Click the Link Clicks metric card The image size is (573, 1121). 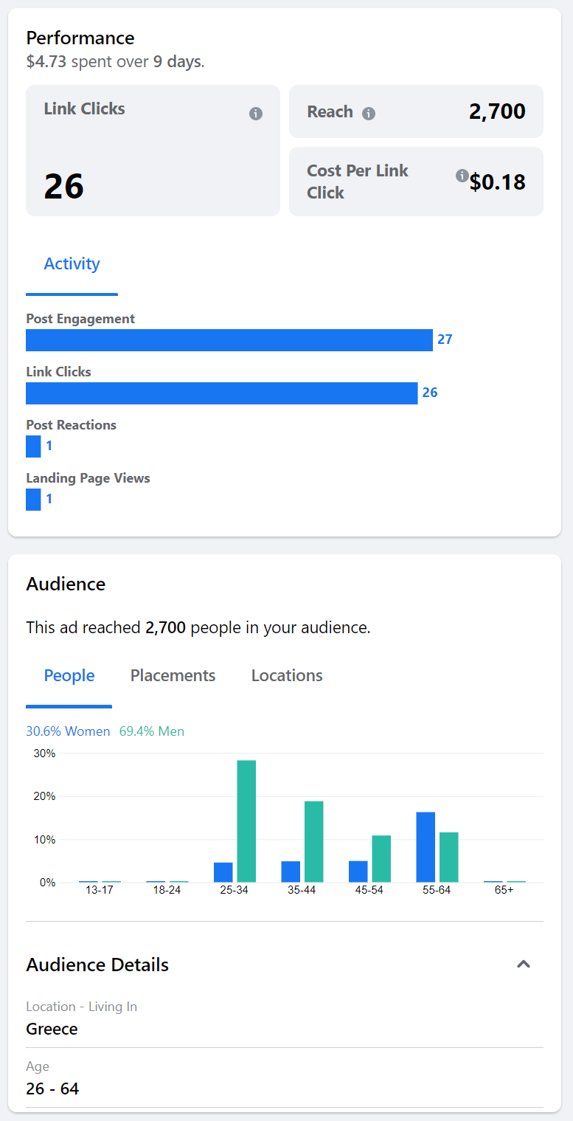[x=153, y=151]
